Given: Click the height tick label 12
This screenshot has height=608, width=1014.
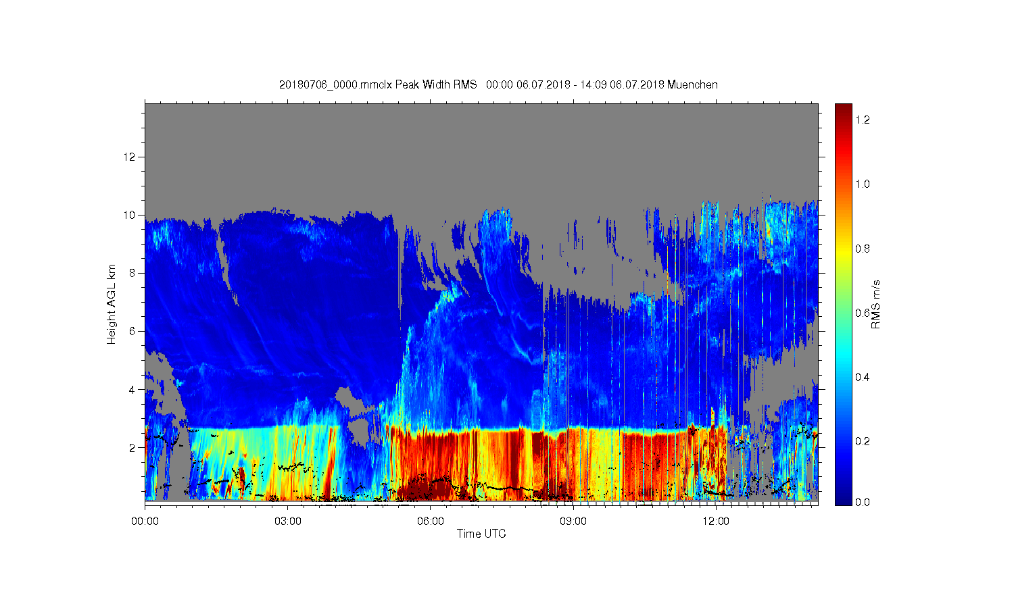Looking at the screenshot, I should pyautogui.click(x=130, y=157).
